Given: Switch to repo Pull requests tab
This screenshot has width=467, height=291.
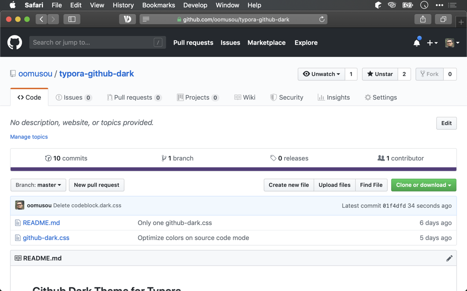Looking at the screenshot, I should [134, 97].
